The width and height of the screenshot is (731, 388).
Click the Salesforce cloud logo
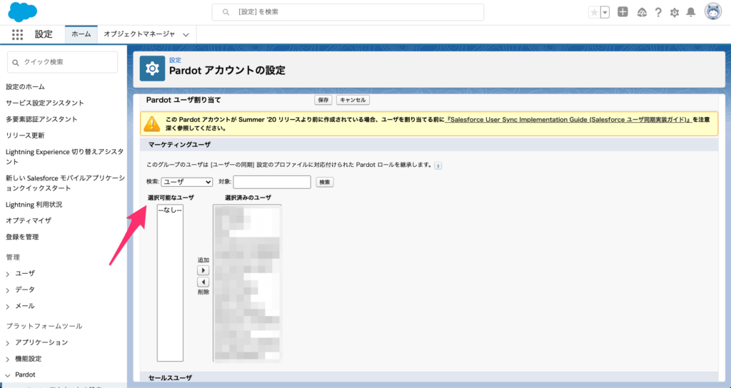tap(22, 11)
